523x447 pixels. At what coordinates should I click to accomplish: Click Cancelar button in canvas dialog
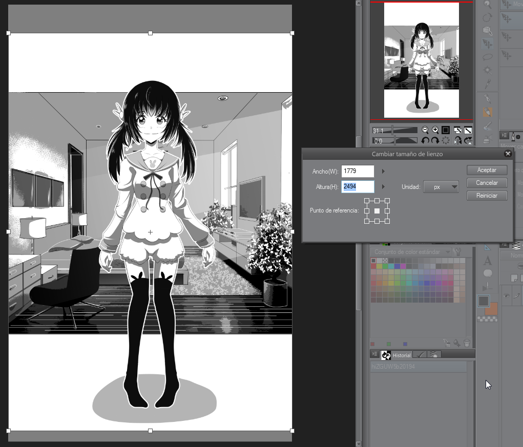point(487,183)
